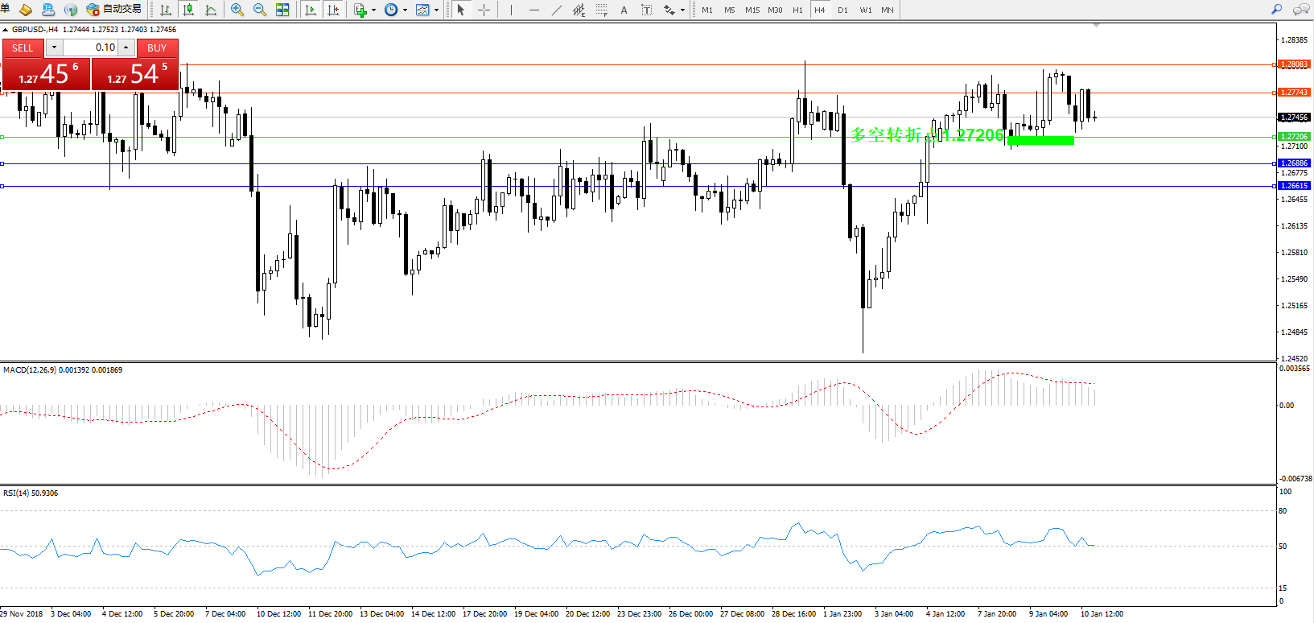This screenshot has height=623, width=1314.
Task: Open the indicators list dropdown arrow
Action: tap(373, 10)
